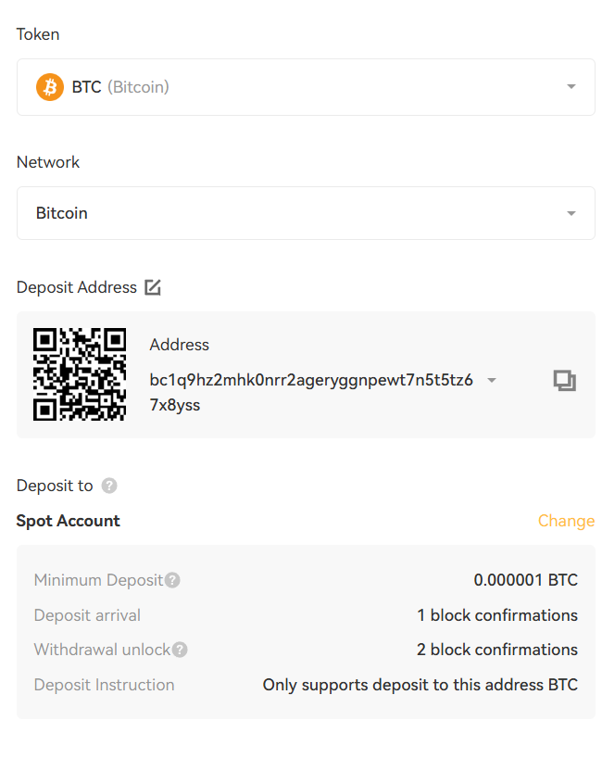Image resolution: width=602 pixels, height=758 pixels.
Task: Click the BTC (Bitcoin) token name text
Action: pyautogui.click(x=120, y=87)
